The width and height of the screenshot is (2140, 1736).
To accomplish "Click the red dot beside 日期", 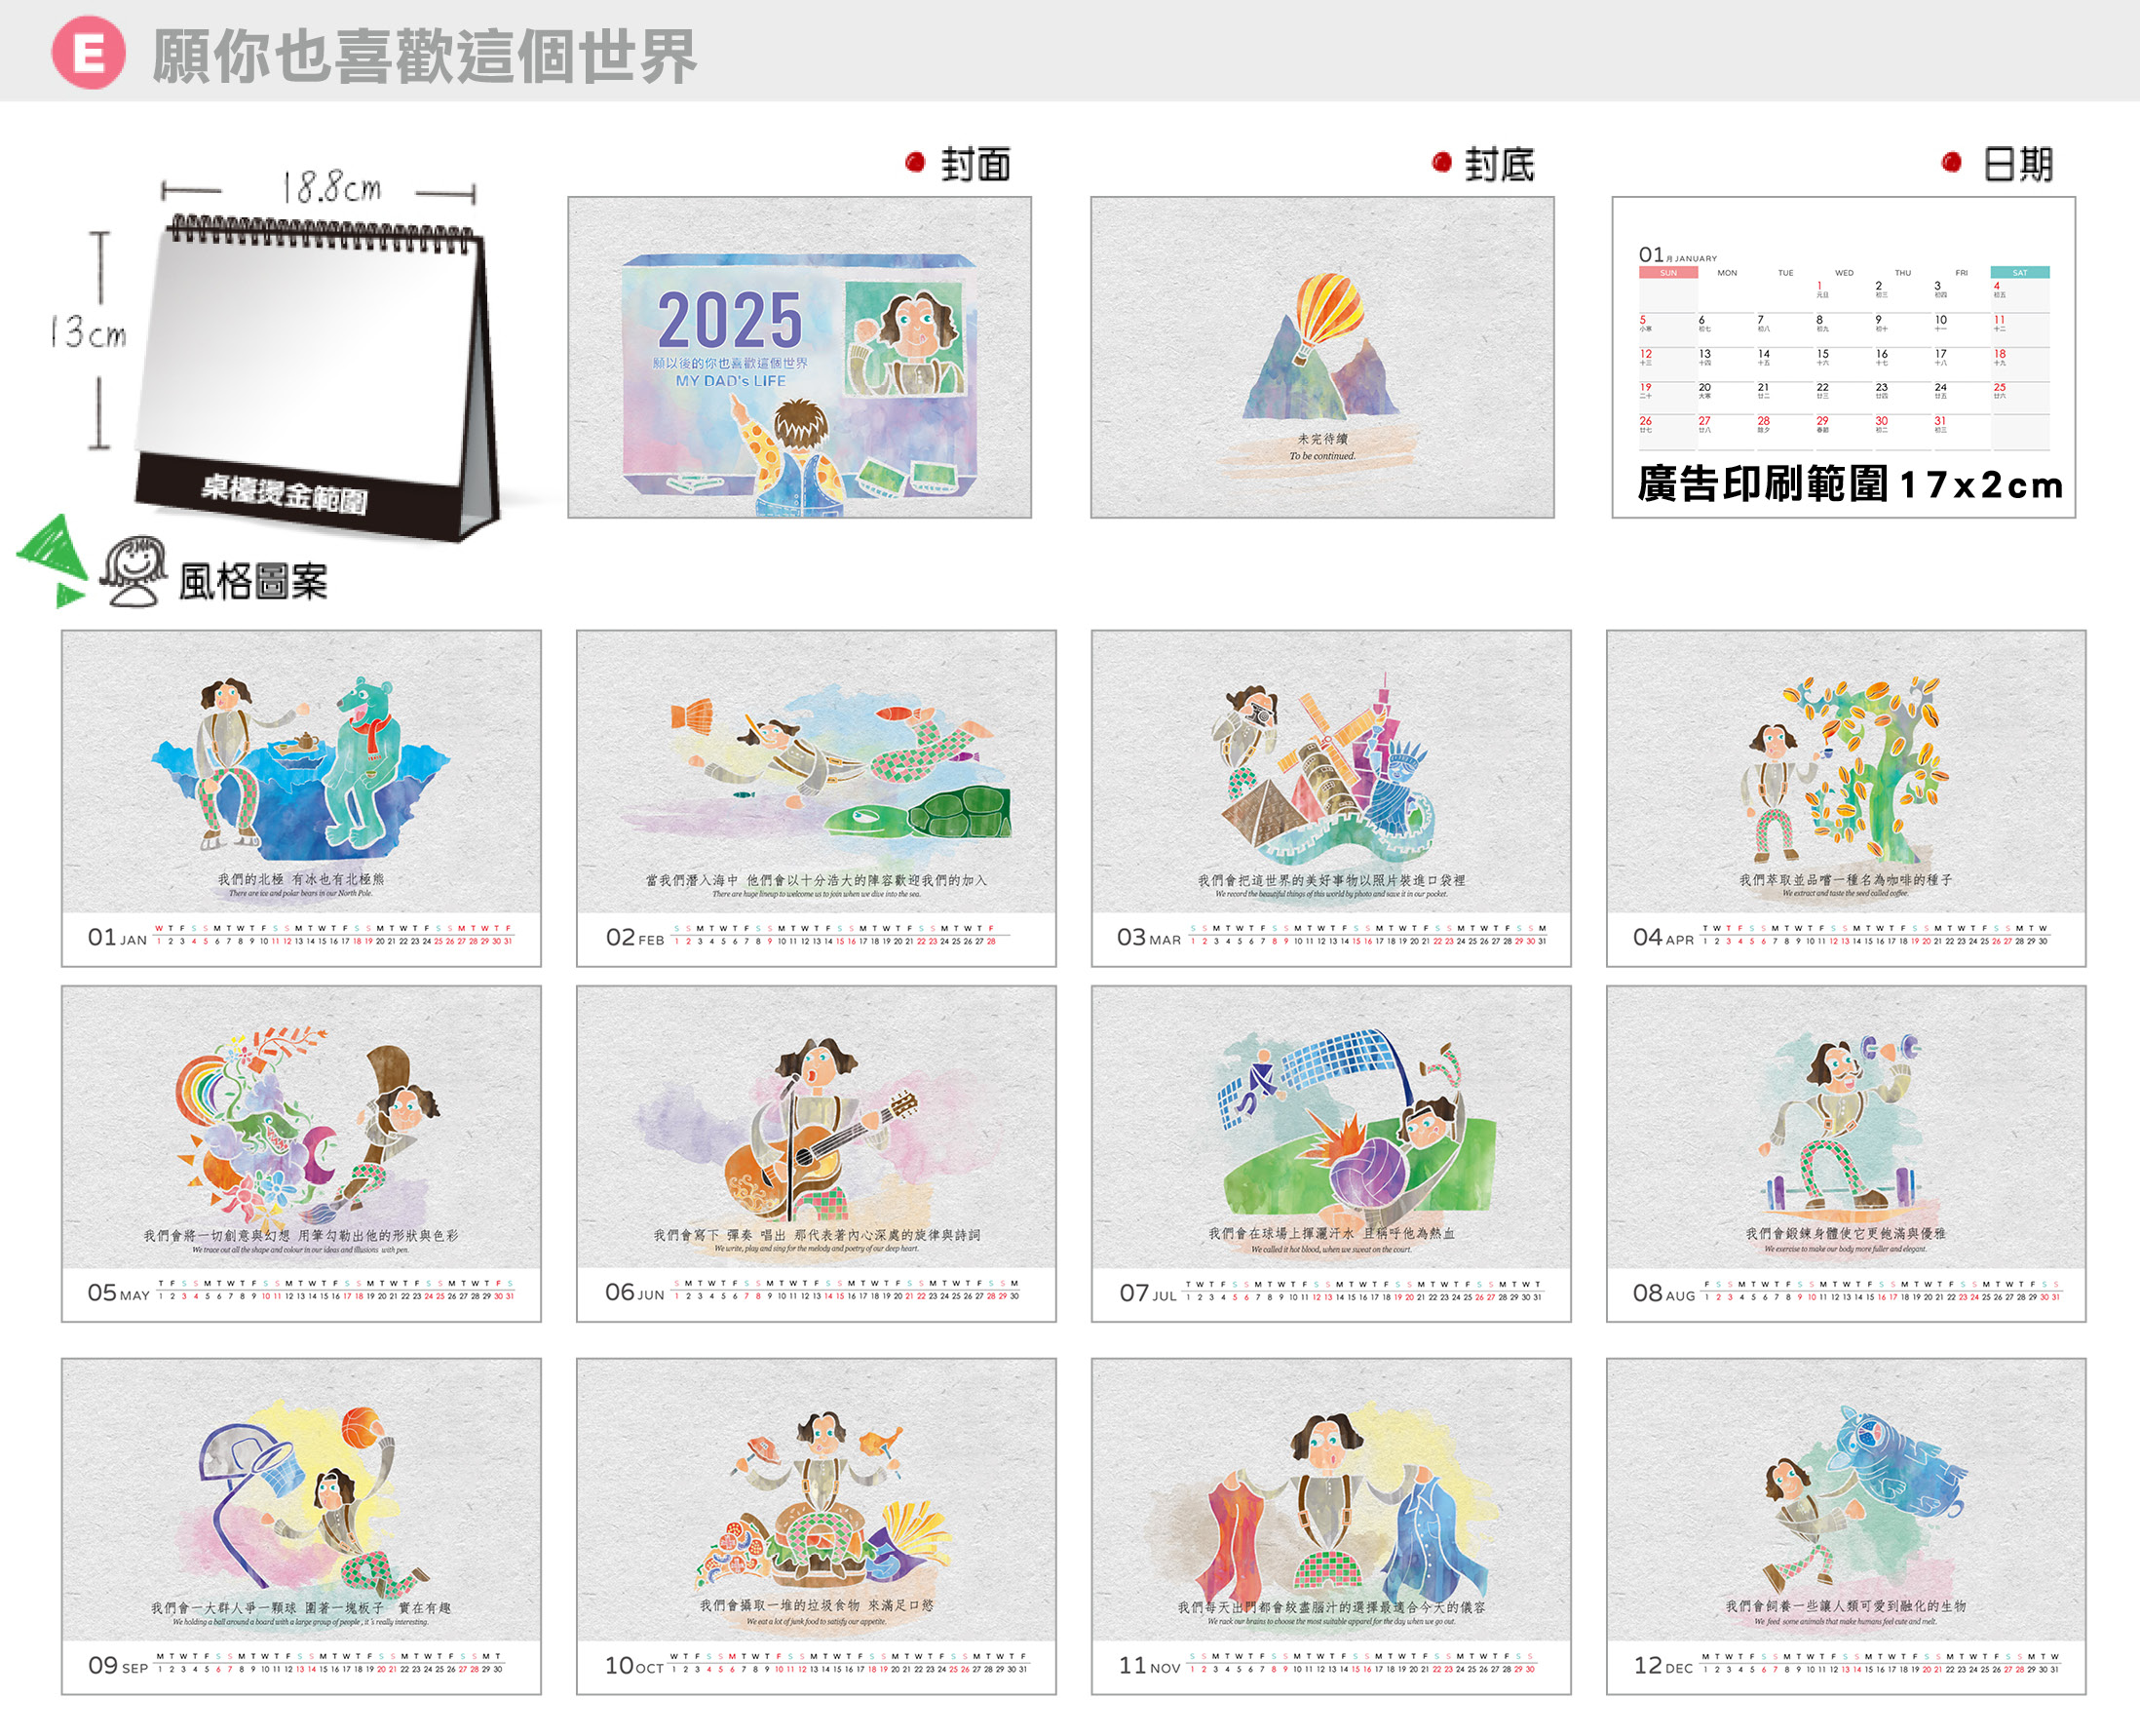I will (1950, 162).
